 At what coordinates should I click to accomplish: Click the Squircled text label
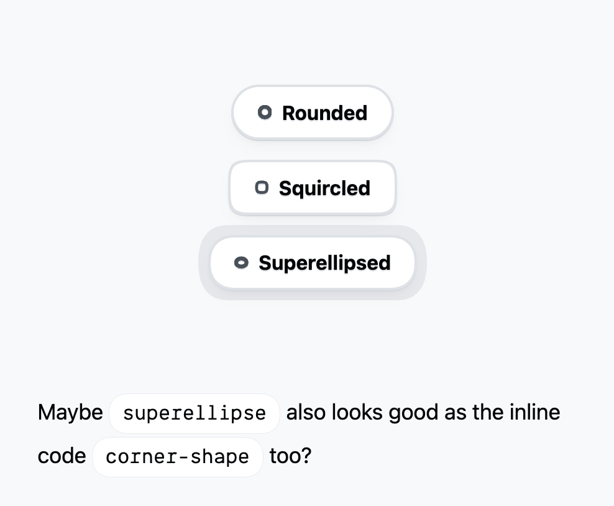pos(324,188)
